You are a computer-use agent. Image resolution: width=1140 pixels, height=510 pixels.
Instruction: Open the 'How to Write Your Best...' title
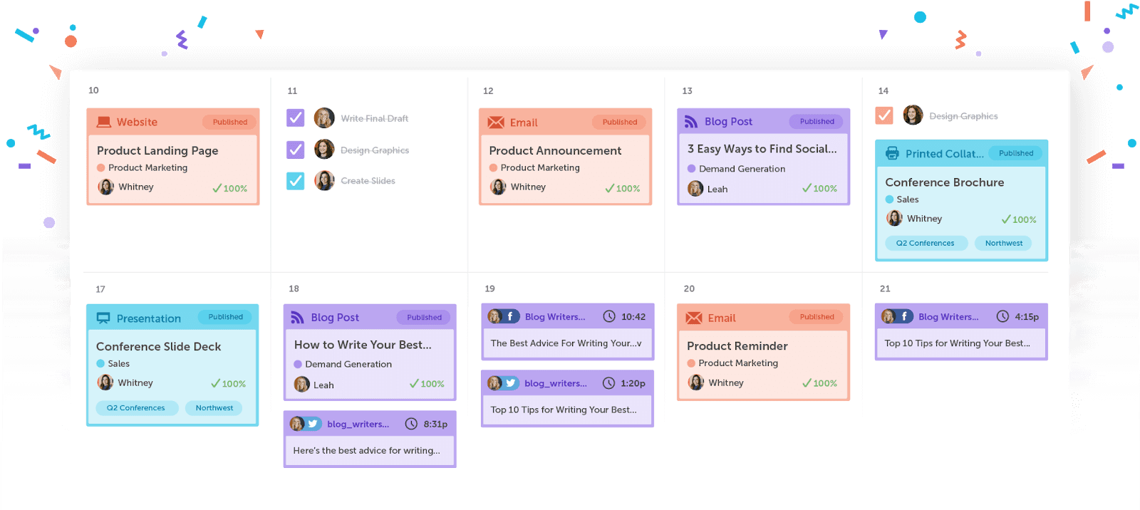(363, 345)
